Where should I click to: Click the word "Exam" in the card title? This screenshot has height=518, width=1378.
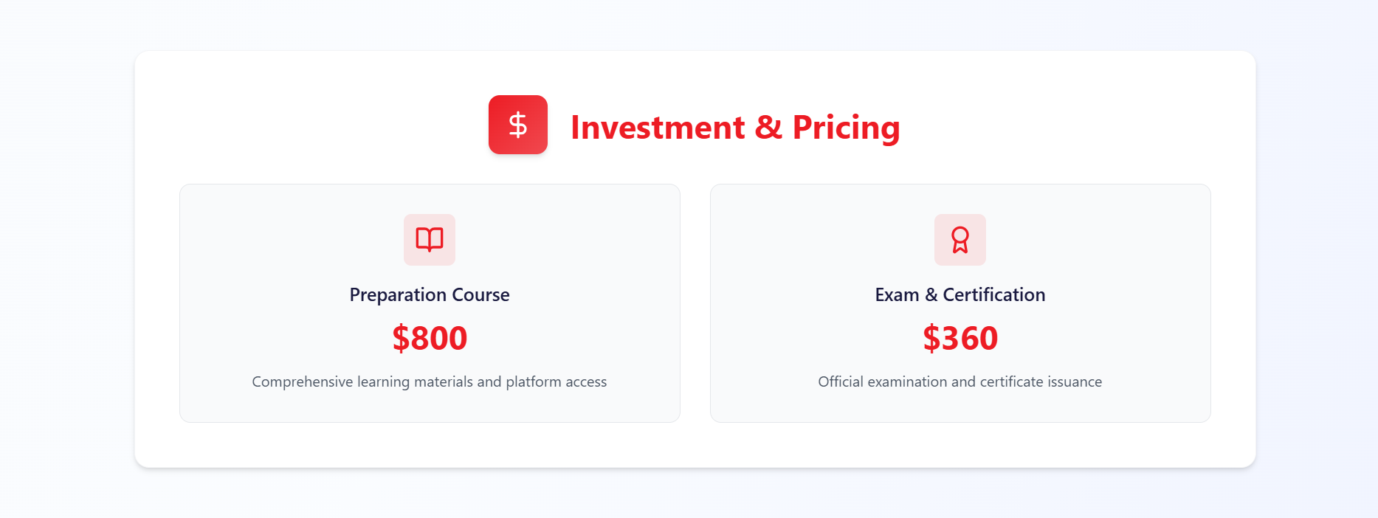pyautogui.click(x=897, y=295)
